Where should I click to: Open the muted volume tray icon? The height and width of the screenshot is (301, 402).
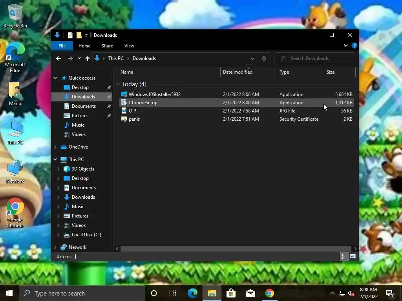pos(351,293)
